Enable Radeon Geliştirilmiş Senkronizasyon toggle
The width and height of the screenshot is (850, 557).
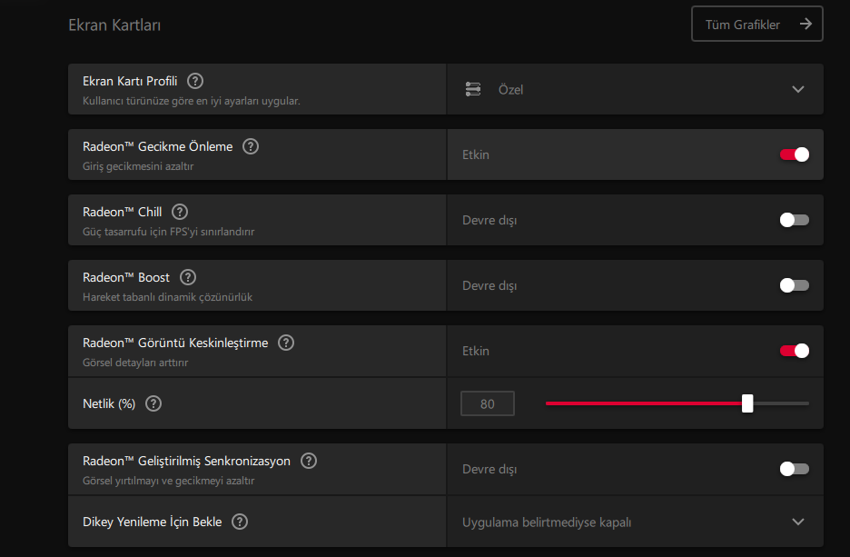tap(794, 469)
